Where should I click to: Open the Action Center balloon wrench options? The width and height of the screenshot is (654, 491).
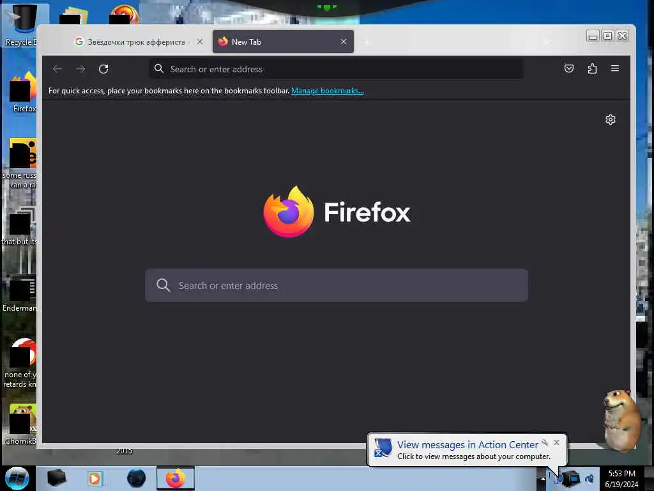(545, 442)
